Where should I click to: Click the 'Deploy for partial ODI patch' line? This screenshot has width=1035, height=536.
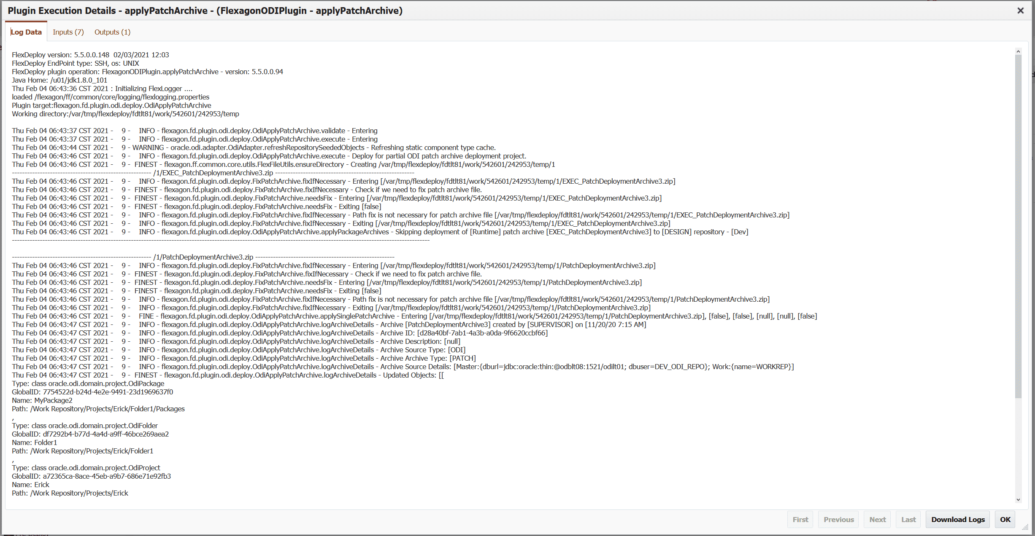pos(269,156)
